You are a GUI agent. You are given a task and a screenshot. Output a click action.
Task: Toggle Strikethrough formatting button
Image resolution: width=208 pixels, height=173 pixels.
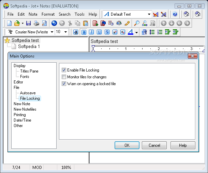click(107, 32)
